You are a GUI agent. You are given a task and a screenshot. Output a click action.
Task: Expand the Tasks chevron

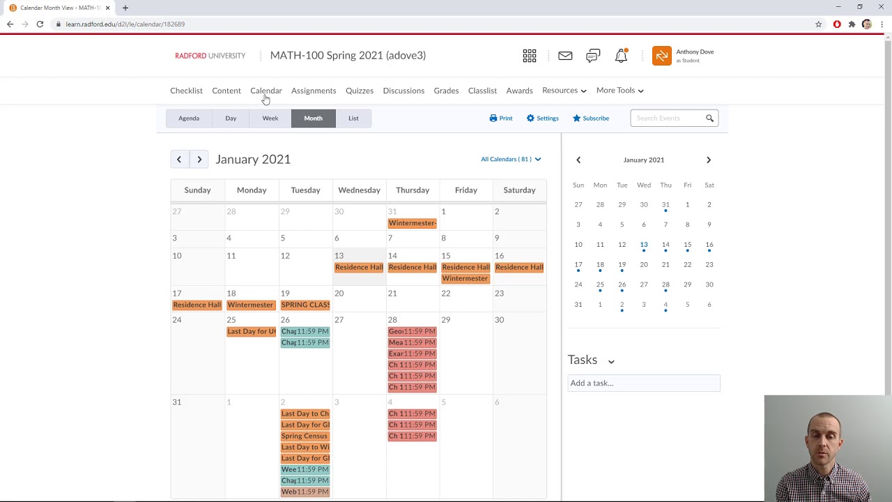[x=611, y=361]
